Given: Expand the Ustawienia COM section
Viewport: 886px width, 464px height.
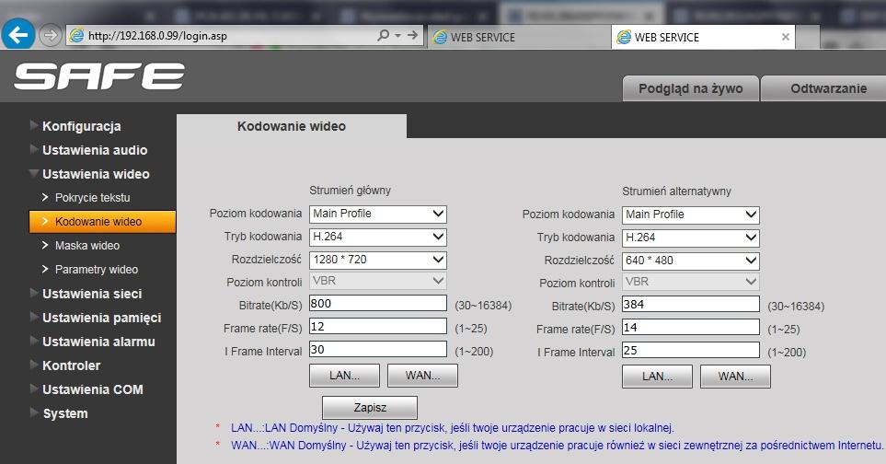Looking at the screenshot, I should click(87, 389).
